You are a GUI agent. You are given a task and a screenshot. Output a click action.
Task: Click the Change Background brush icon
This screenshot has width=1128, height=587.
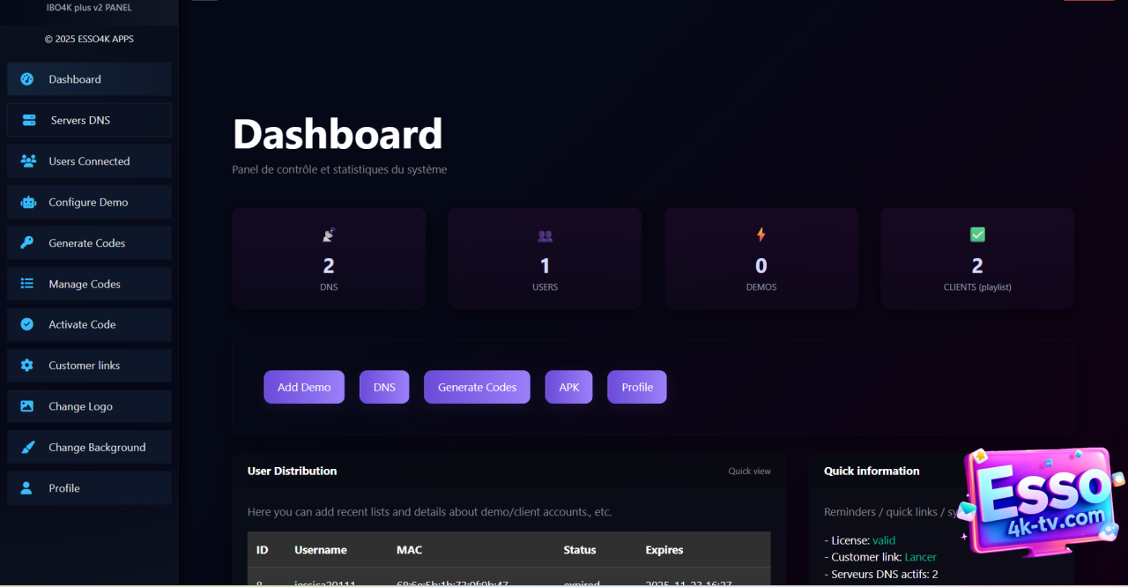click(x=27, y=448)
